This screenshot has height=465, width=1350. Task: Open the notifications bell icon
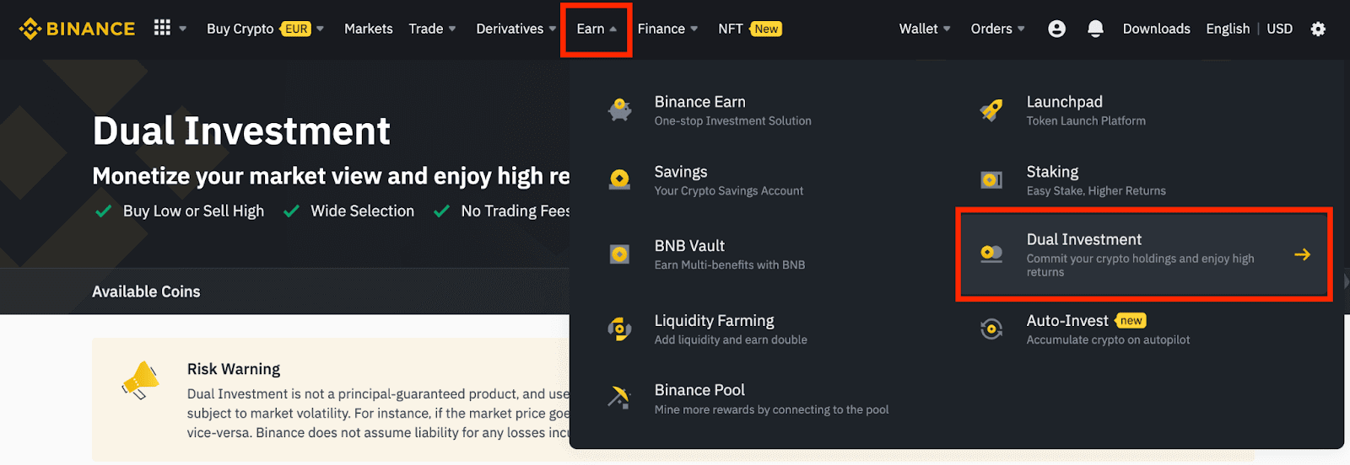tap(1095, 29)
